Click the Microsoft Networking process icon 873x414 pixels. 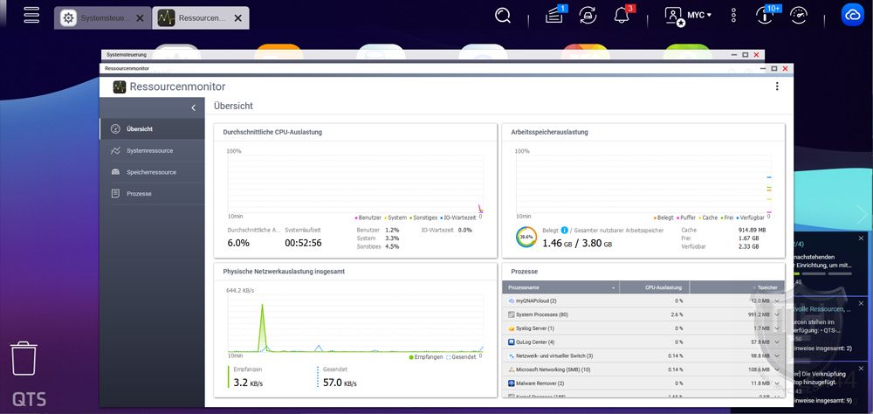coord(511,369)
